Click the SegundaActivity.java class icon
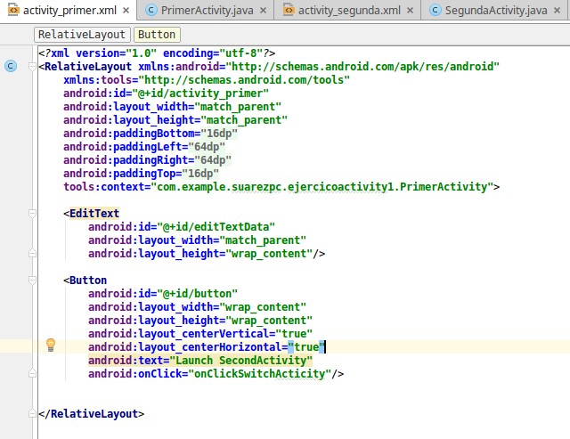The height and width of the screenshot is (439, 570). click(436, 11)
